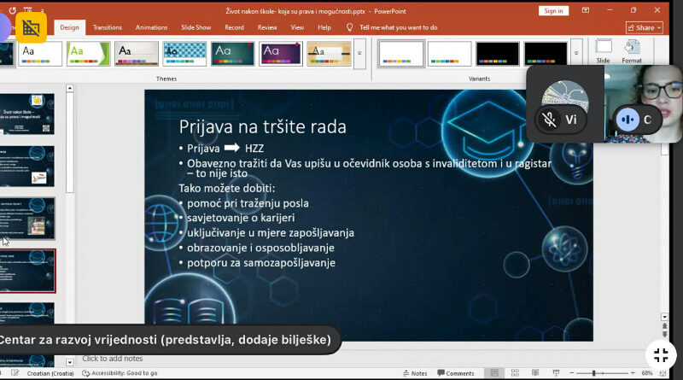Select the third slide thumbnail with photo

(x=27, y=219)
